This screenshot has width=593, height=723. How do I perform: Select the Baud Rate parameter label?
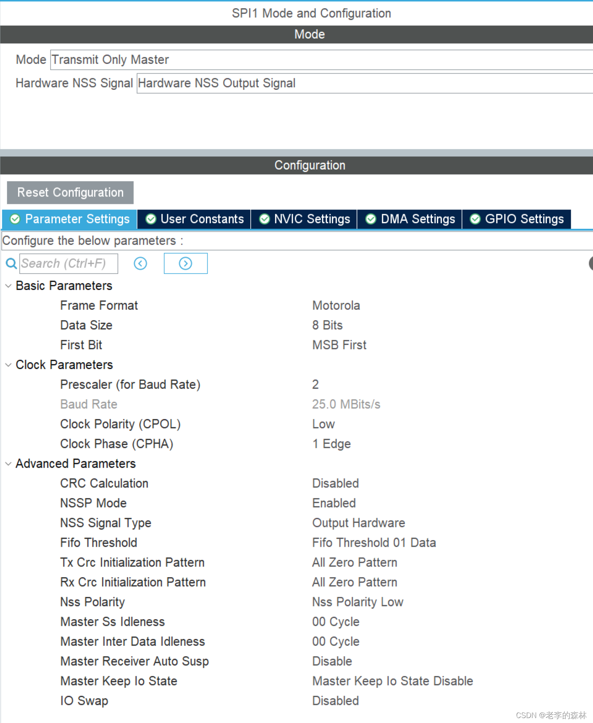89,404
